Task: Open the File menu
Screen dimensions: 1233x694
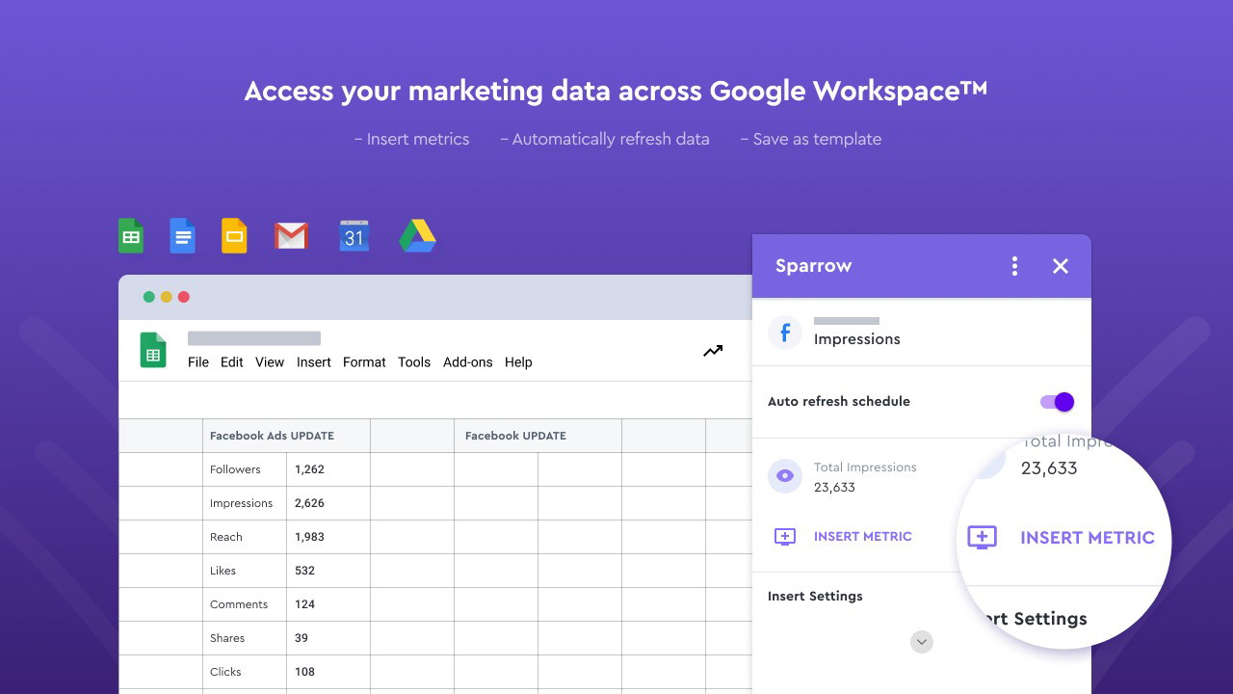Action: click(198, 362)
